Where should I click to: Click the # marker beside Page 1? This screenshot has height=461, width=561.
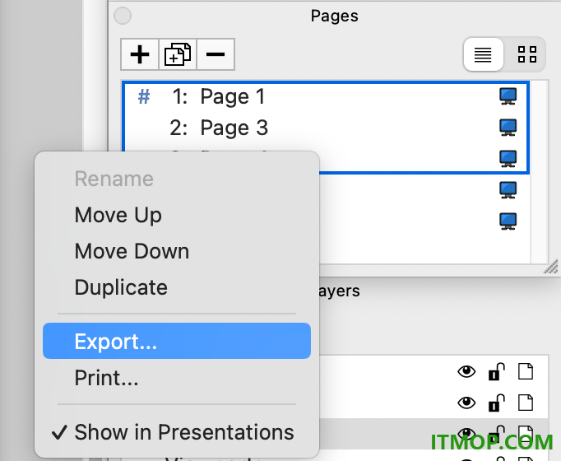144,96
